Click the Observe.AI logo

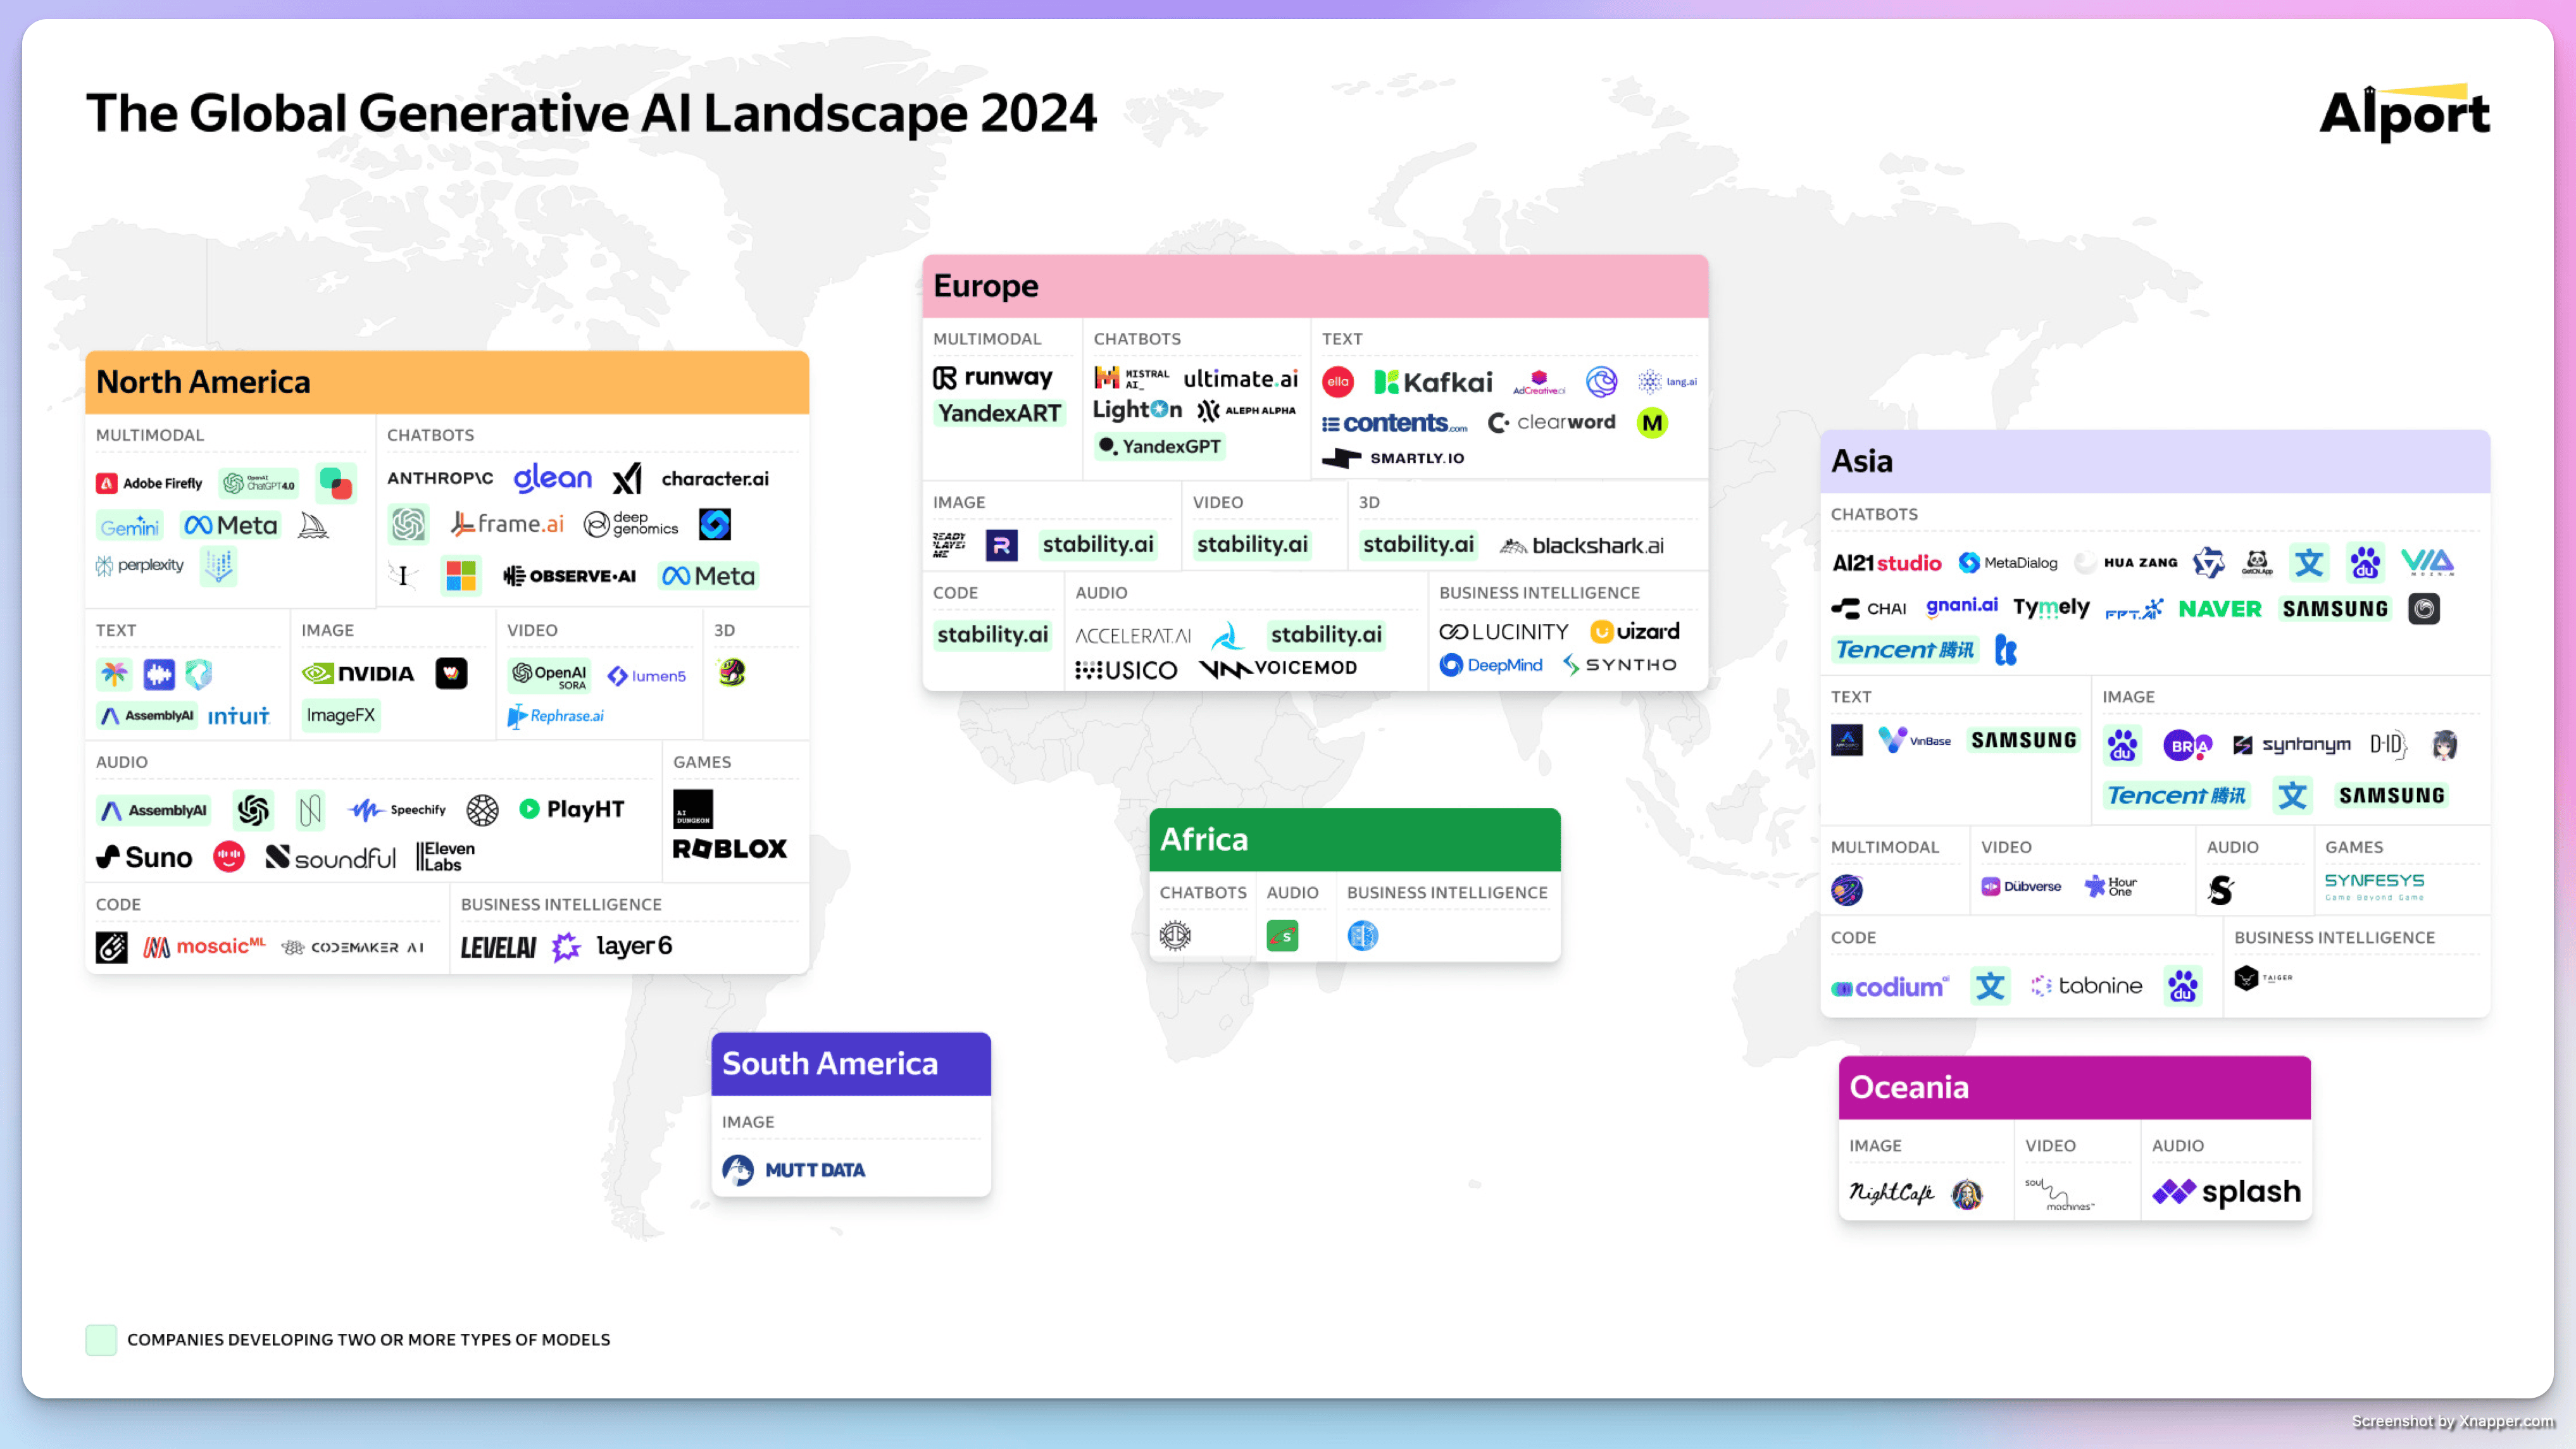[569, 576]
